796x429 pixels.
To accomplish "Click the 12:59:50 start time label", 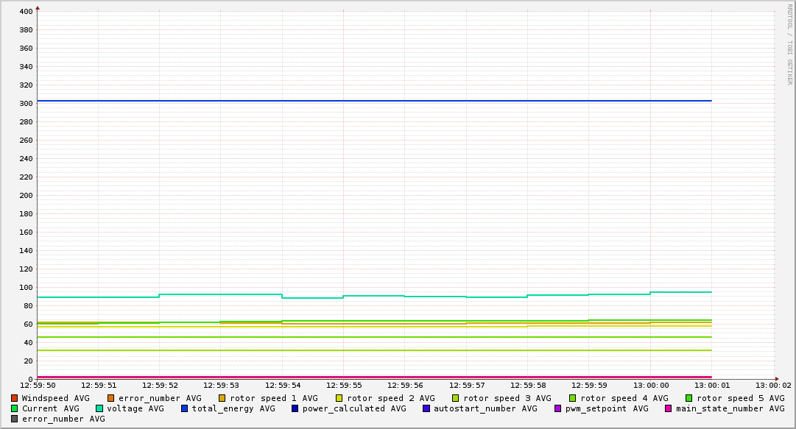I will click(x=38, y=385).
